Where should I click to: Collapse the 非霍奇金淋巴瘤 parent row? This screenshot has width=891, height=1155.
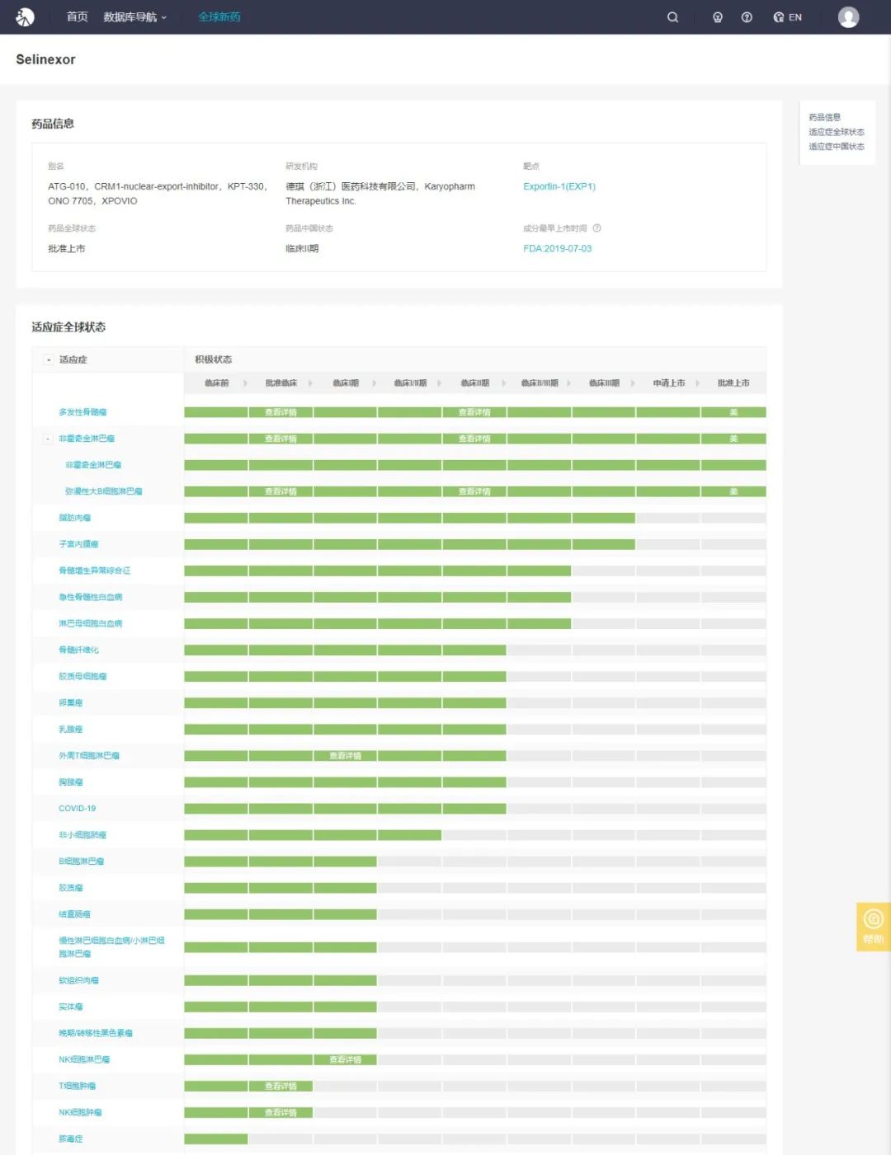(x=48, y=439)
